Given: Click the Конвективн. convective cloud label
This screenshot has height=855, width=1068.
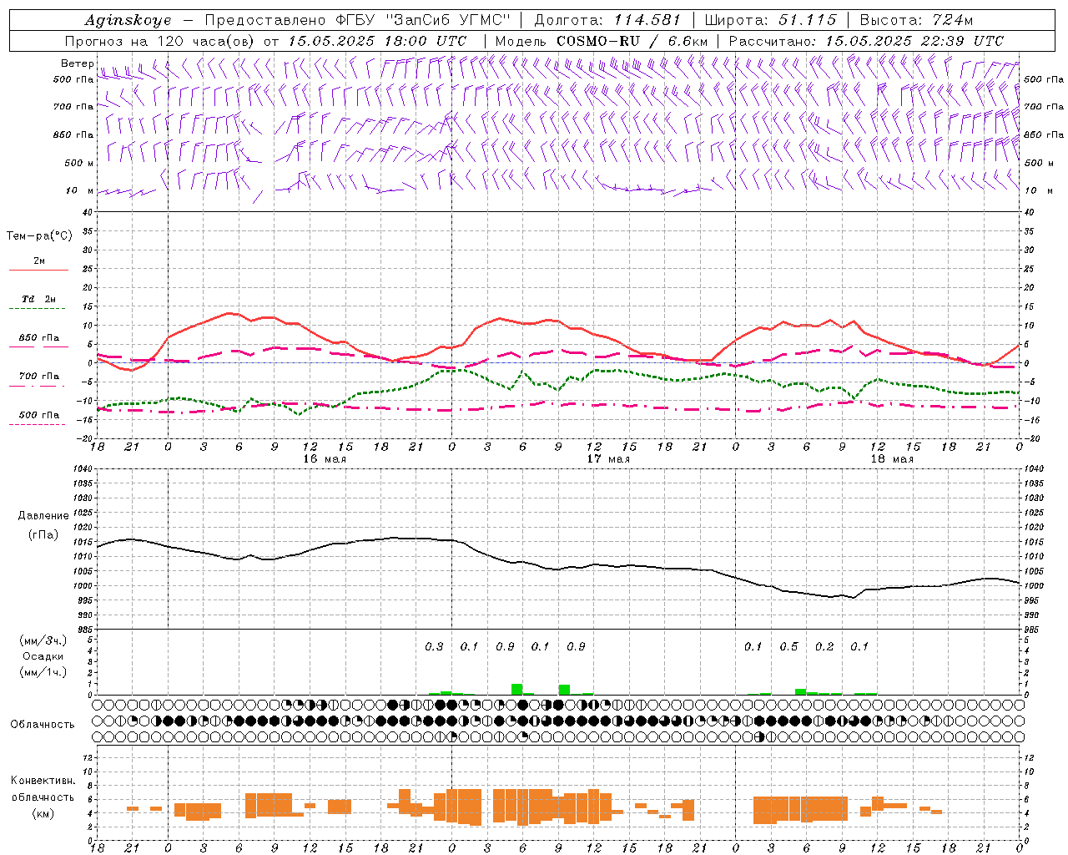Looking at the screenshot, I should pos(43,781).
